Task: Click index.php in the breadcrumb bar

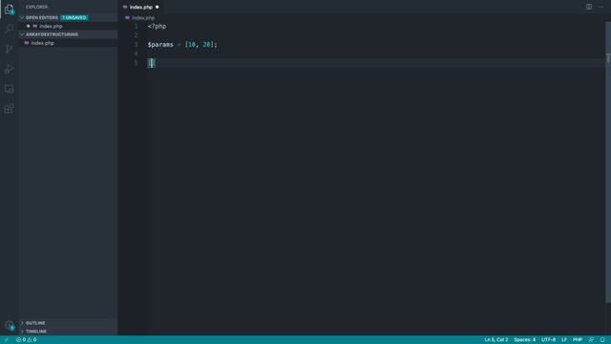Action: (x=143, y=18)
